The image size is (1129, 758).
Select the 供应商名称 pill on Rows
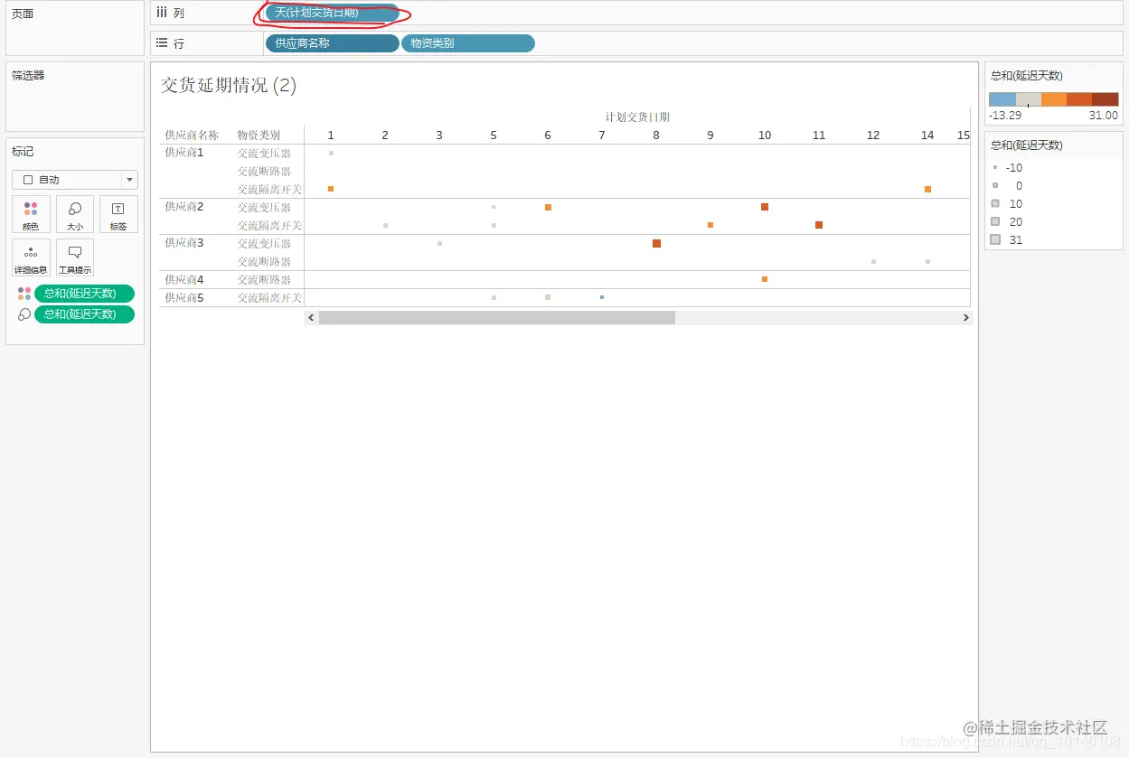coord(332,43)
